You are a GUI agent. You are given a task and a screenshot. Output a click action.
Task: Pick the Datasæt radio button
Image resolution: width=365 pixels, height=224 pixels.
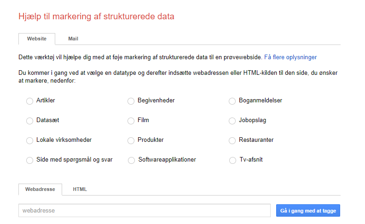pos(30,121)
